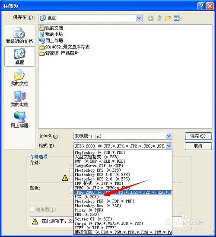Viewport: 216px width, 237px height.
Task: Choose Photoshop DCS 2.0 format
Action: 123,179
